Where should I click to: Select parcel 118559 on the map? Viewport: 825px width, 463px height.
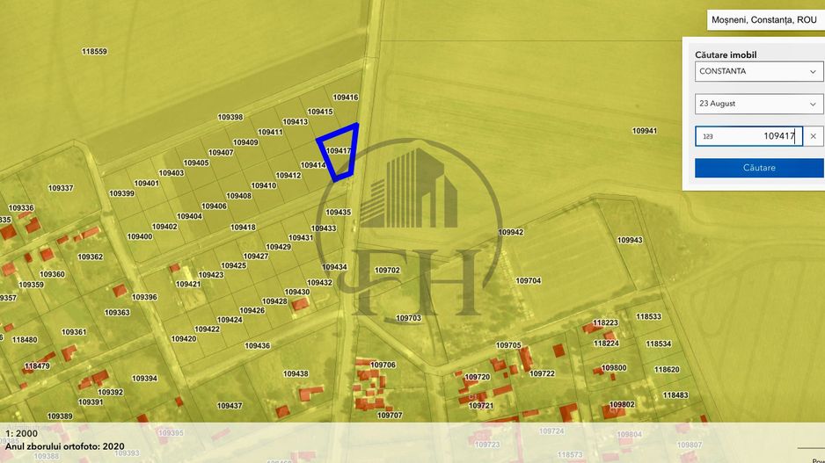[x=94, y=52]
